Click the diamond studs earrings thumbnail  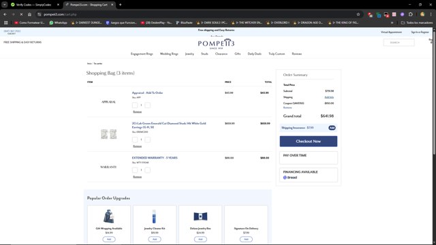(x=109, y=134)
